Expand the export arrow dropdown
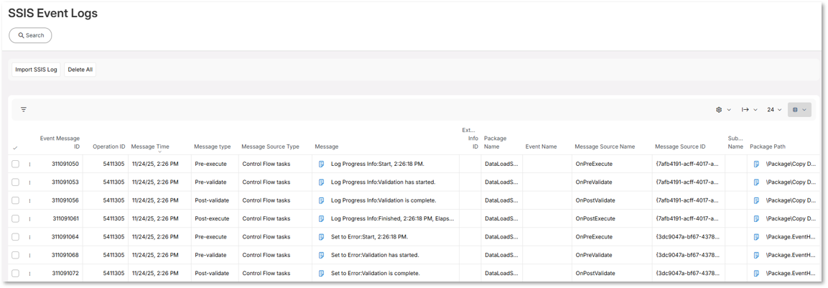The image size is (828, 288). pos(749,110)
